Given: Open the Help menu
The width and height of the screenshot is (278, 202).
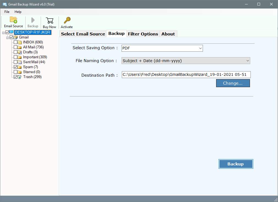Looking at the screenshot, I should (18, 12).
